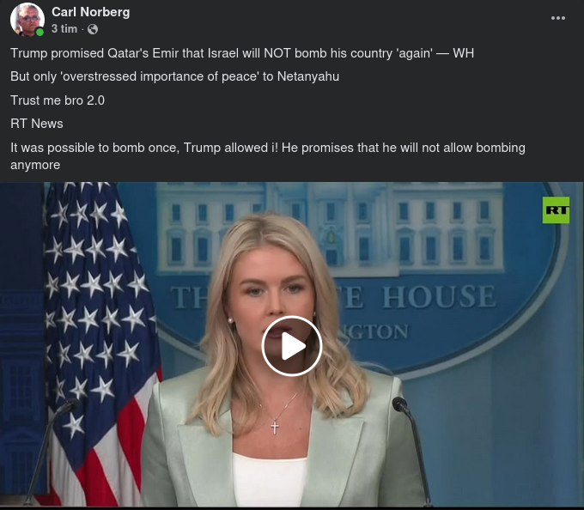Click the "WASHINGTON" lettering on the backdrop
Viewport: 584px width, 510px height.
374,331
